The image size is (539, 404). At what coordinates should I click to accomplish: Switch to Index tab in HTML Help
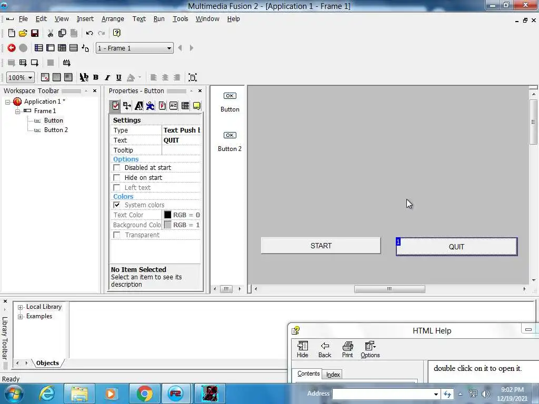pos(333,375)
